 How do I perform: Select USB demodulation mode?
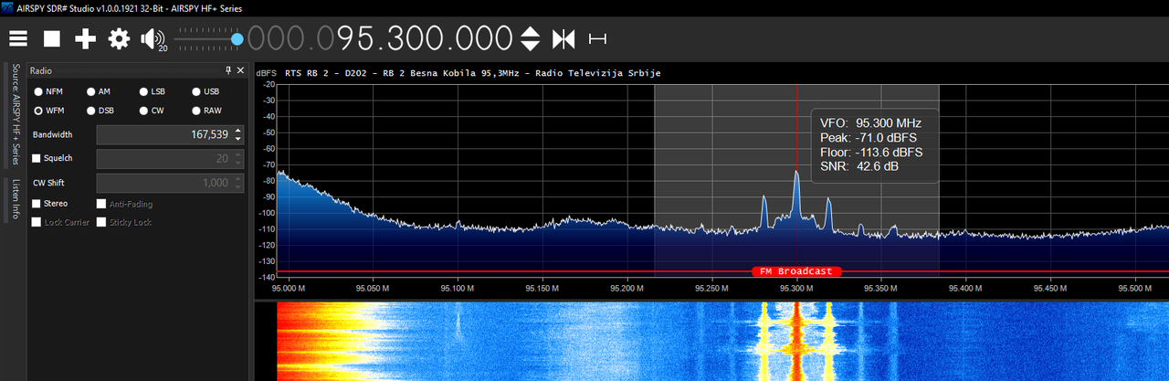tap(196, 91)
